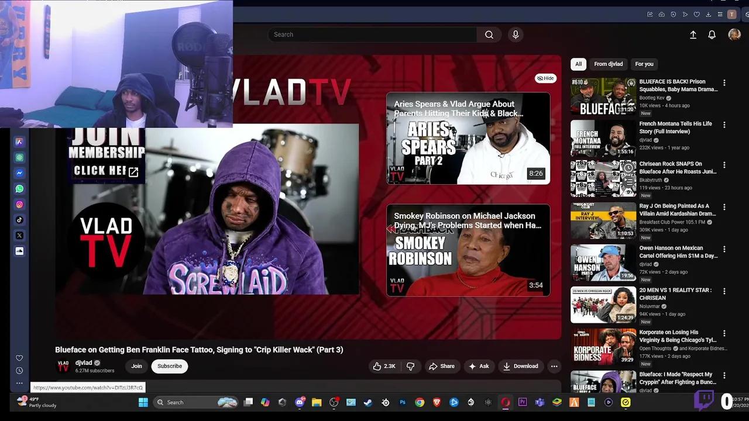Open options for Korporate video

pos(724,333)
